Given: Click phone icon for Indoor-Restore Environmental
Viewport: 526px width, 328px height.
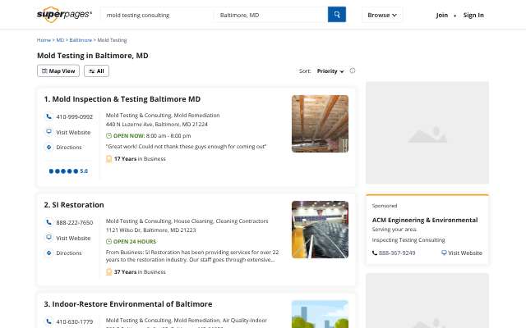Looking at the screenshot, I should (49, 321).
